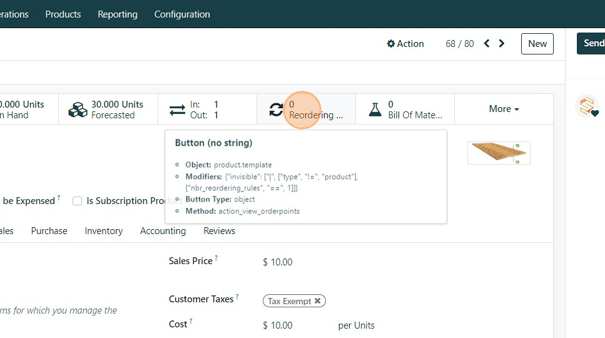The width and height of the screenshot is (605, 338).
Task: Click the In/Out transfers arrows icon
Action: [177, 110]
